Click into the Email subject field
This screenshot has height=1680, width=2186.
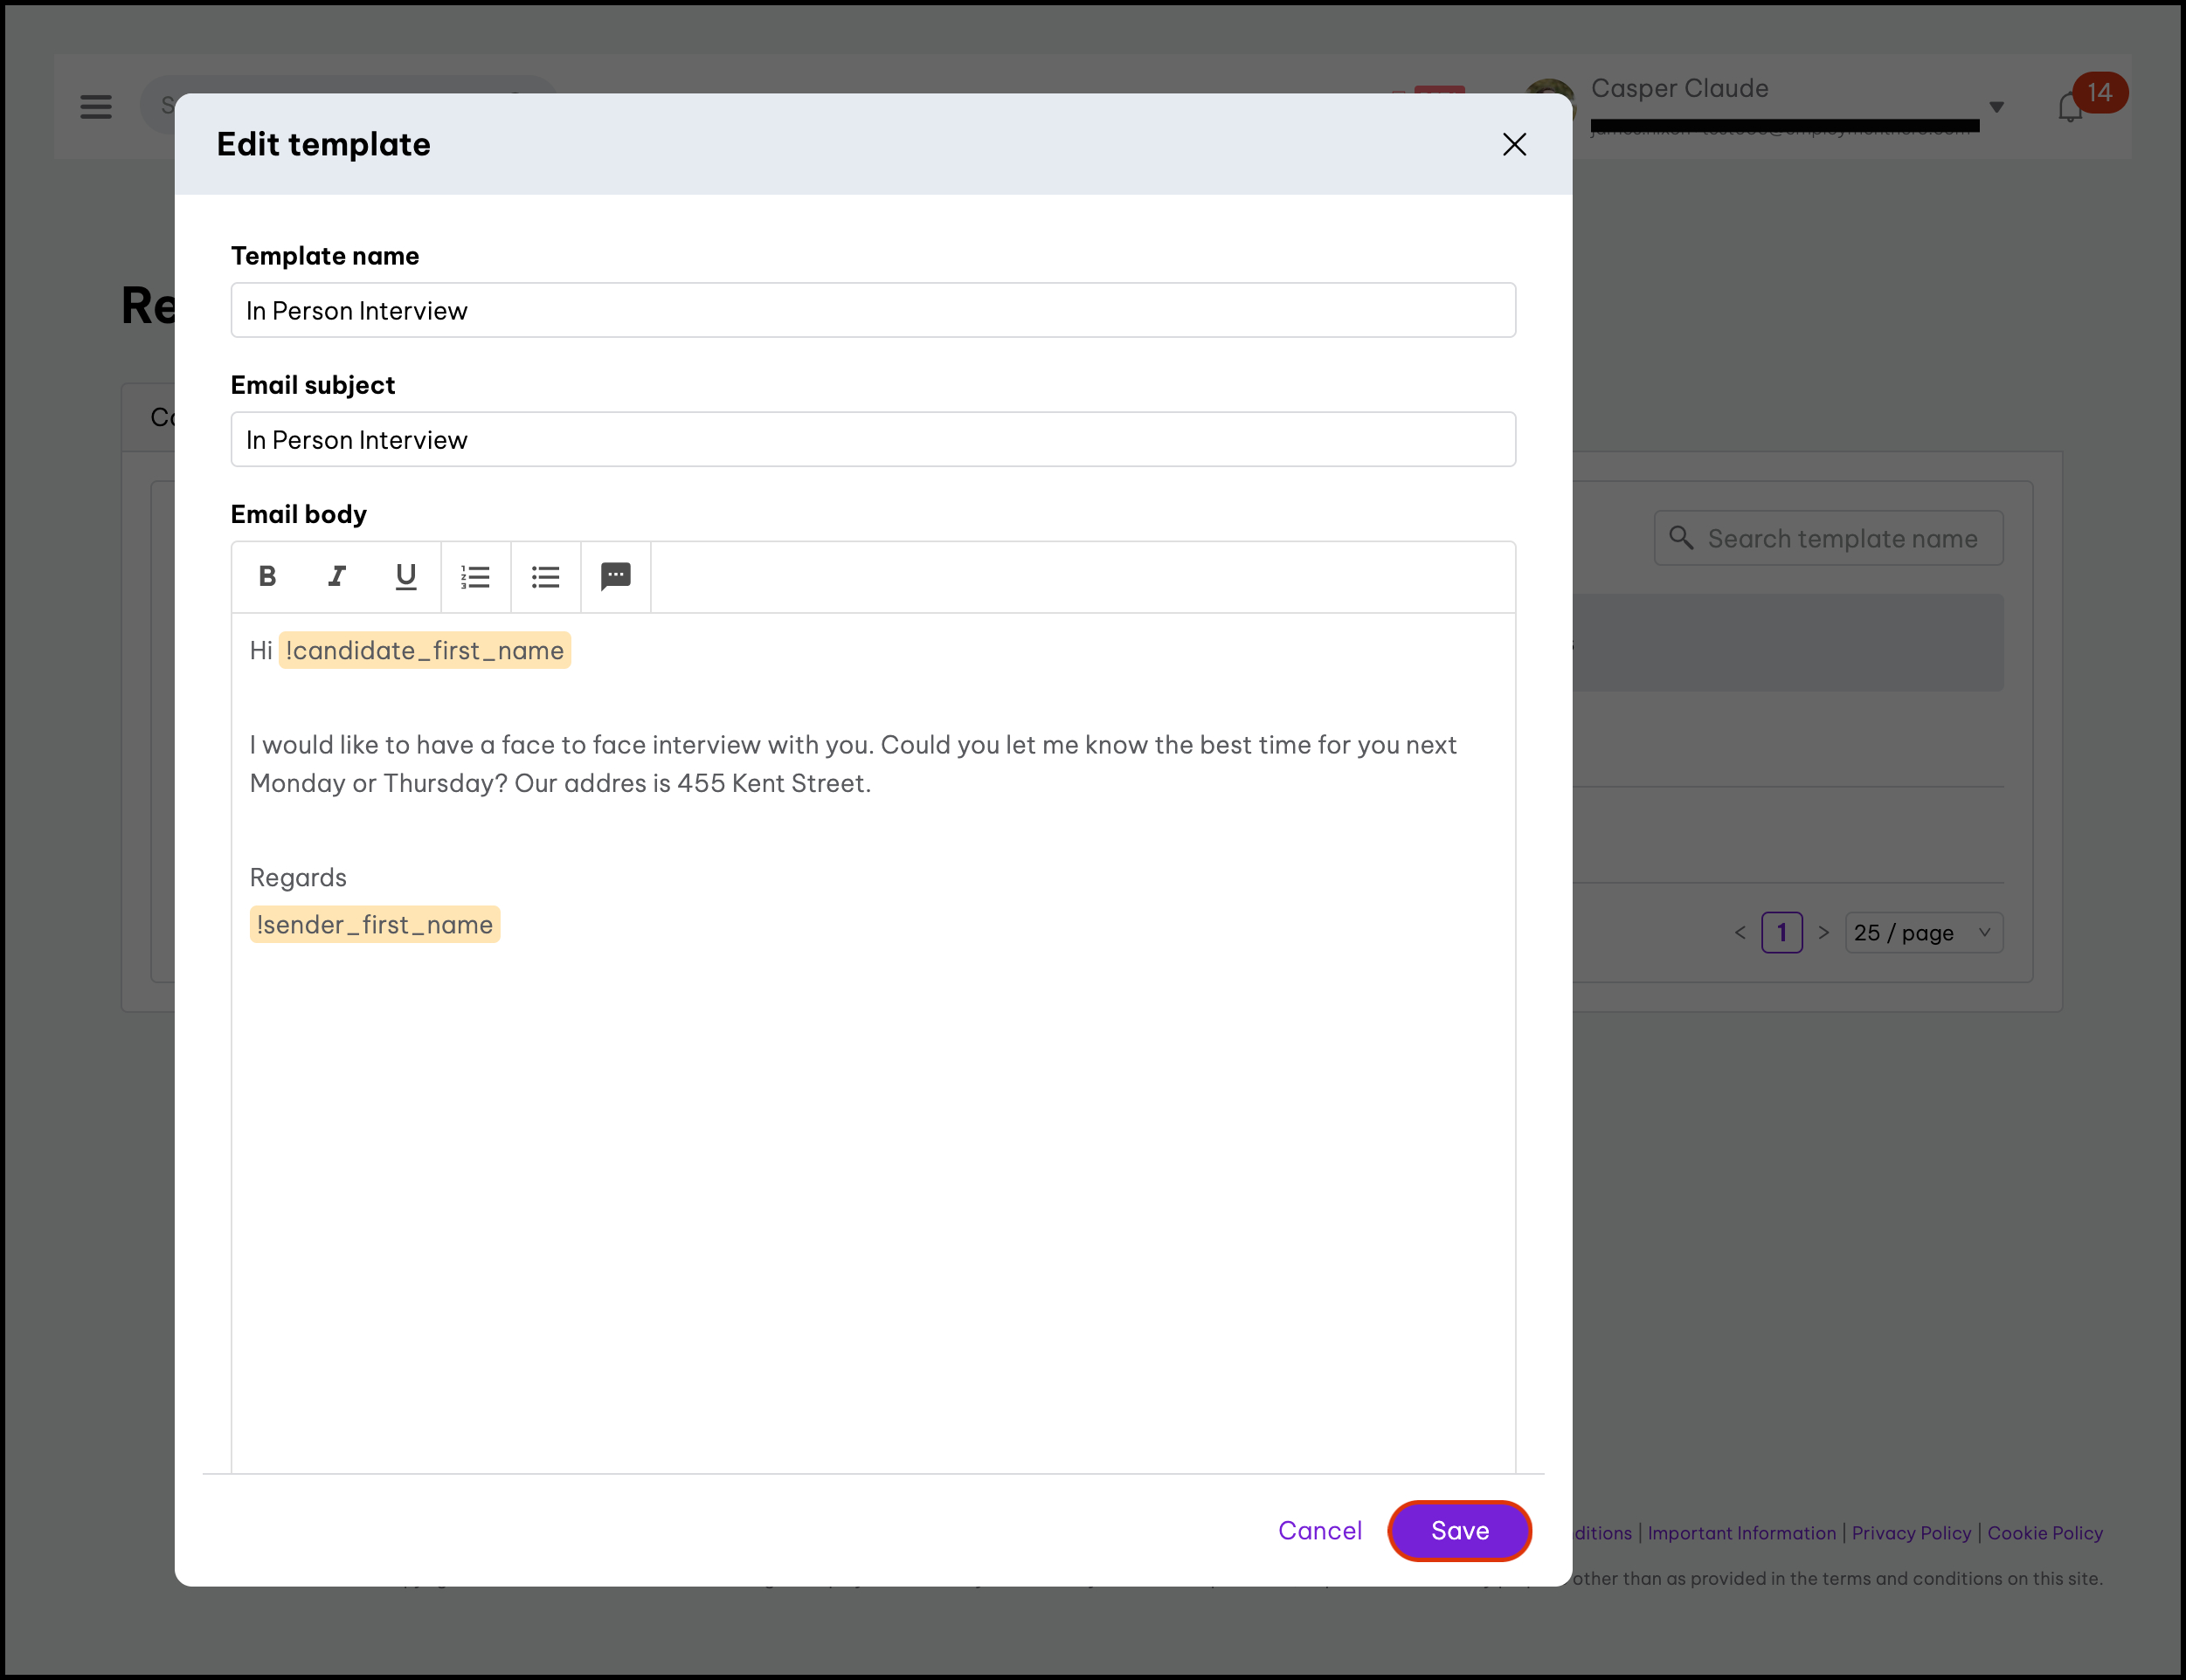tap(873, 439)
